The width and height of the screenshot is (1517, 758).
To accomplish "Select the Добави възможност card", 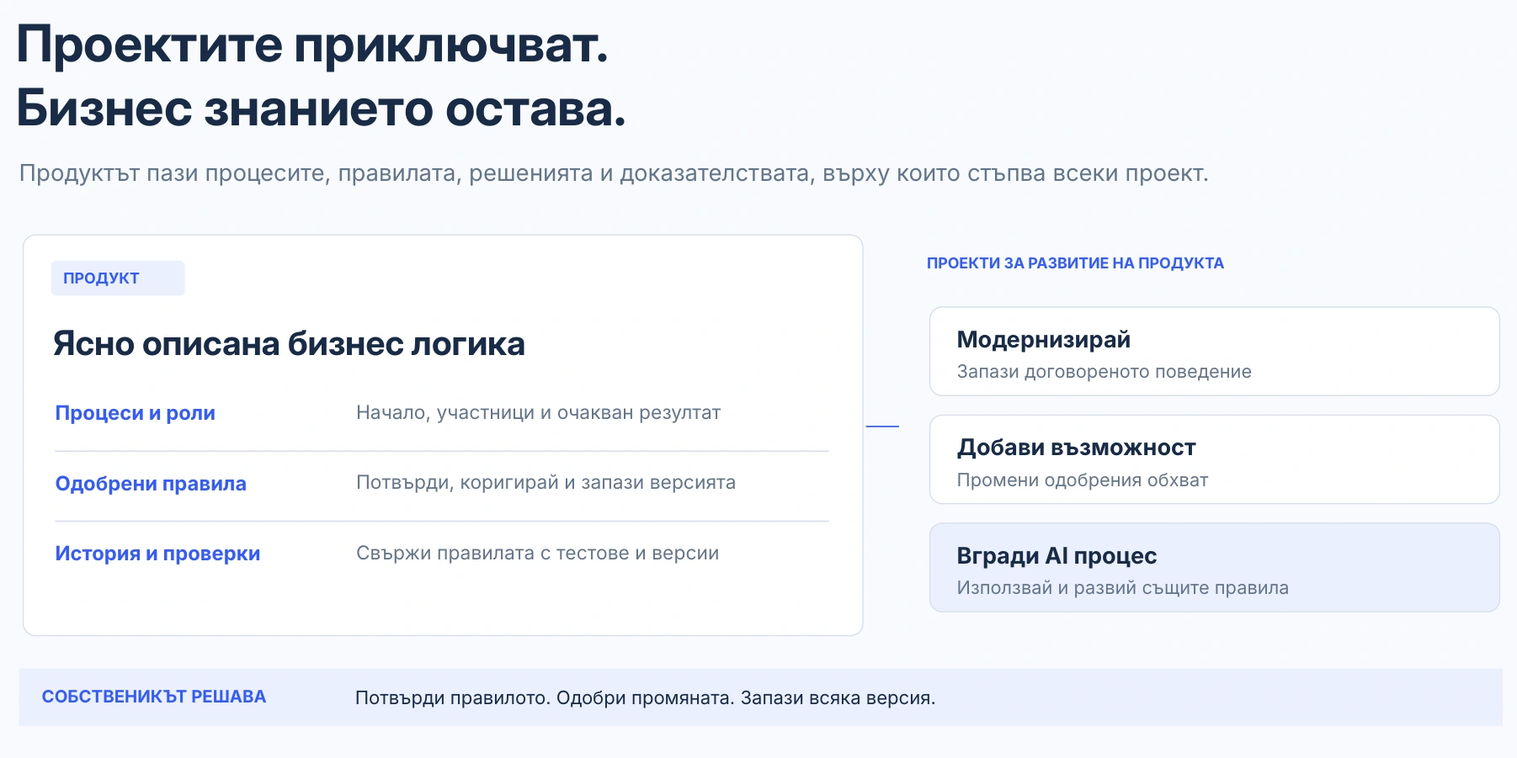I will coord(1214,459).
